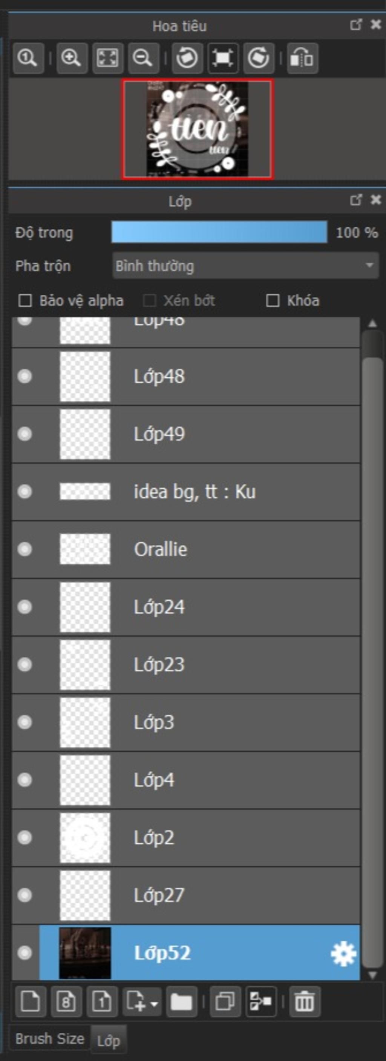Rotate canvas right in navigator

pos(259,58)
